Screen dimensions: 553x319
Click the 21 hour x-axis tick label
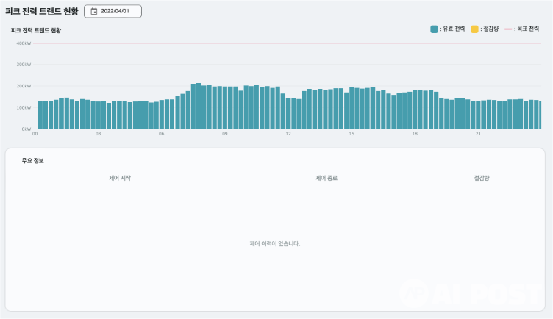(x=478, y=134)
